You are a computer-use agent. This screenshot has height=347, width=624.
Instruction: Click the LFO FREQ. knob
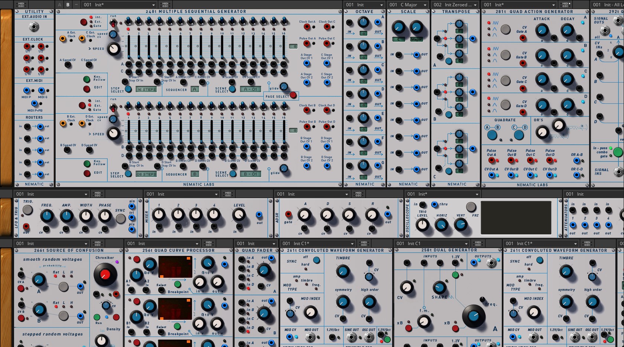coord(47,216)
